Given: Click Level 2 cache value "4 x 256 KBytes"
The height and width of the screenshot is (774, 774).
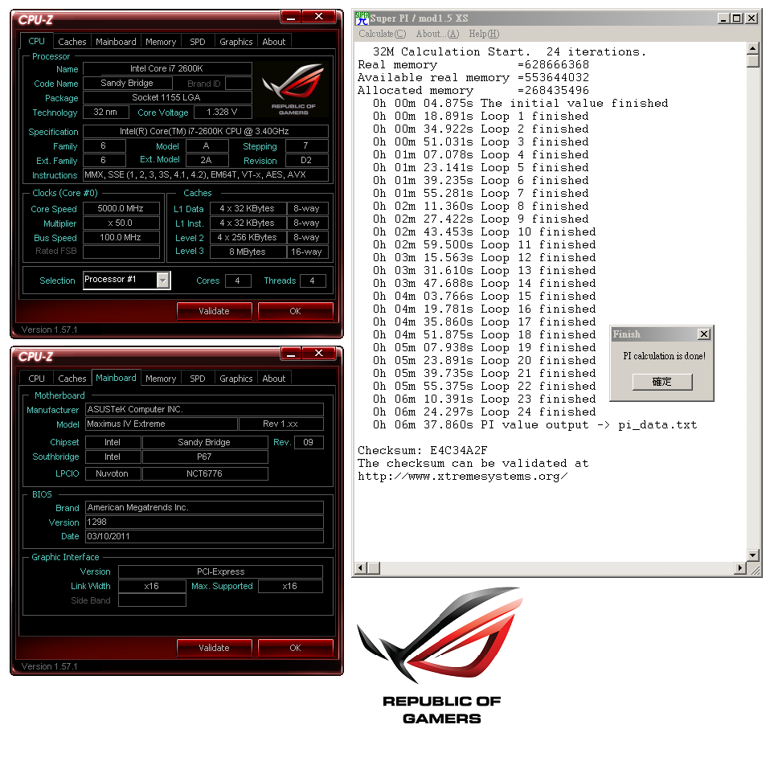Looking at the screenshot, I should [x=248, y=237].
